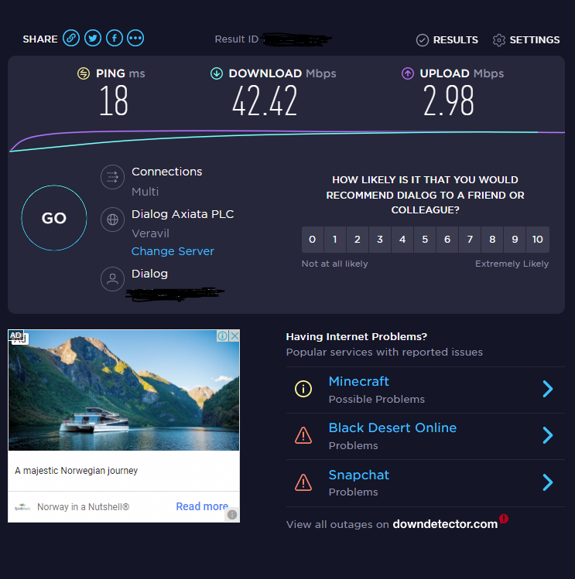The image size is (575, 579).
Task: Click gray info icon at ad corner
Action: click(232, 514)
